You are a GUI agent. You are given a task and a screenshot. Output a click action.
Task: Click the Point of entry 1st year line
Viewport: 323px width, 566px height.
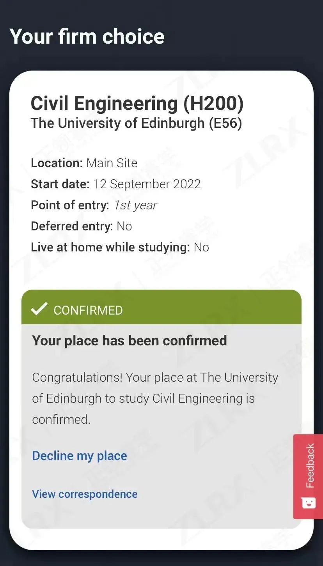click(x=94, y=205)
